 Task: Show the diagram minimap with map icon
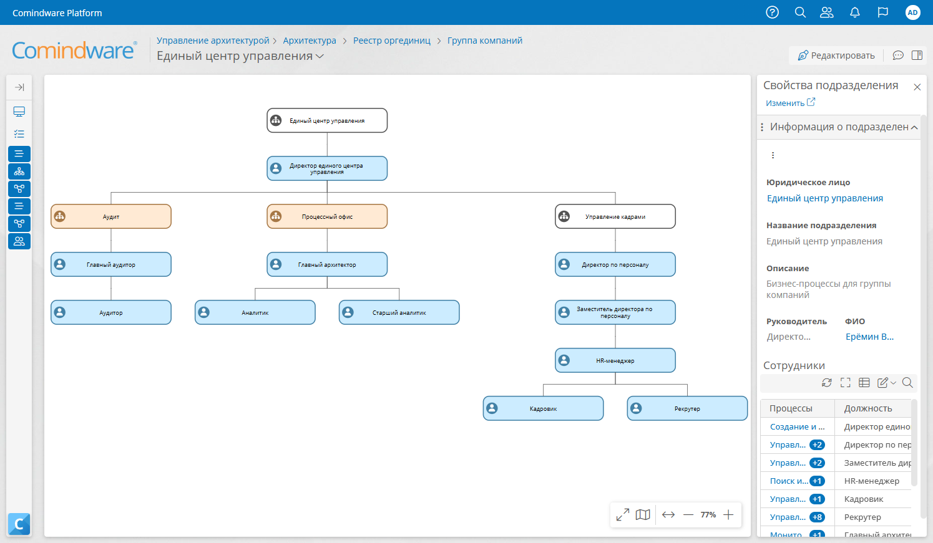(x=643, y=515)
